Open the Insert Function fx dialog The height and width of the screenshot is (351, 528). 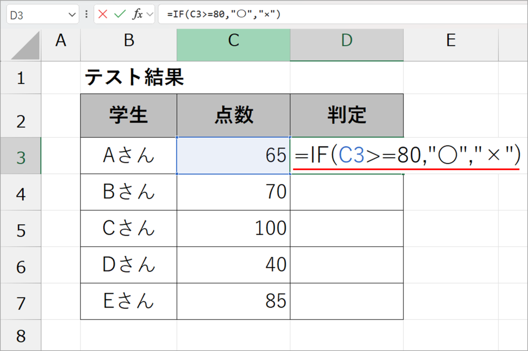click(137, 14)
